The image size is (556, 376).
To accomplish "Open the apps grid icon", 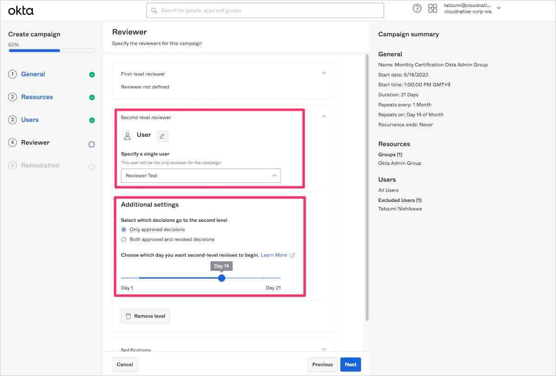I will click(433, 8).
